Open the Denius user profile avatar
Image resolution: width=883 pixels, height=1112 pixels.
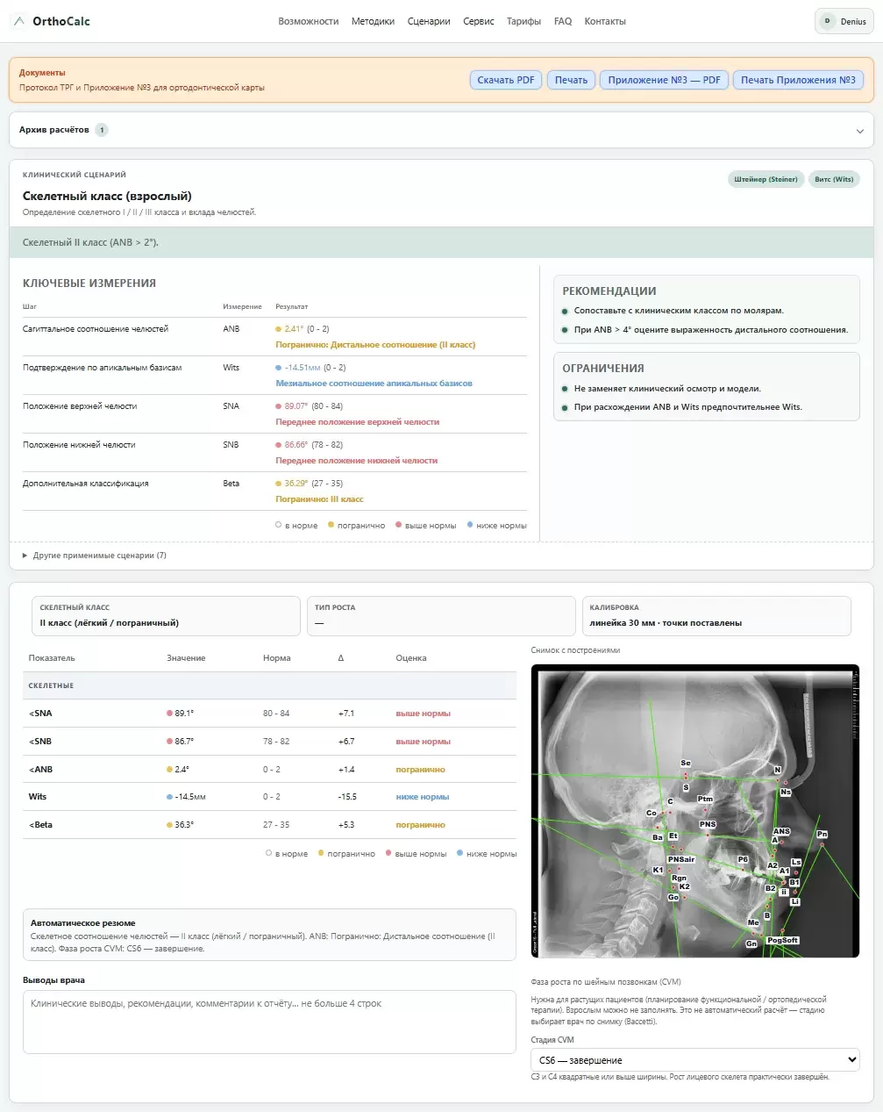[x=827, y=21]
